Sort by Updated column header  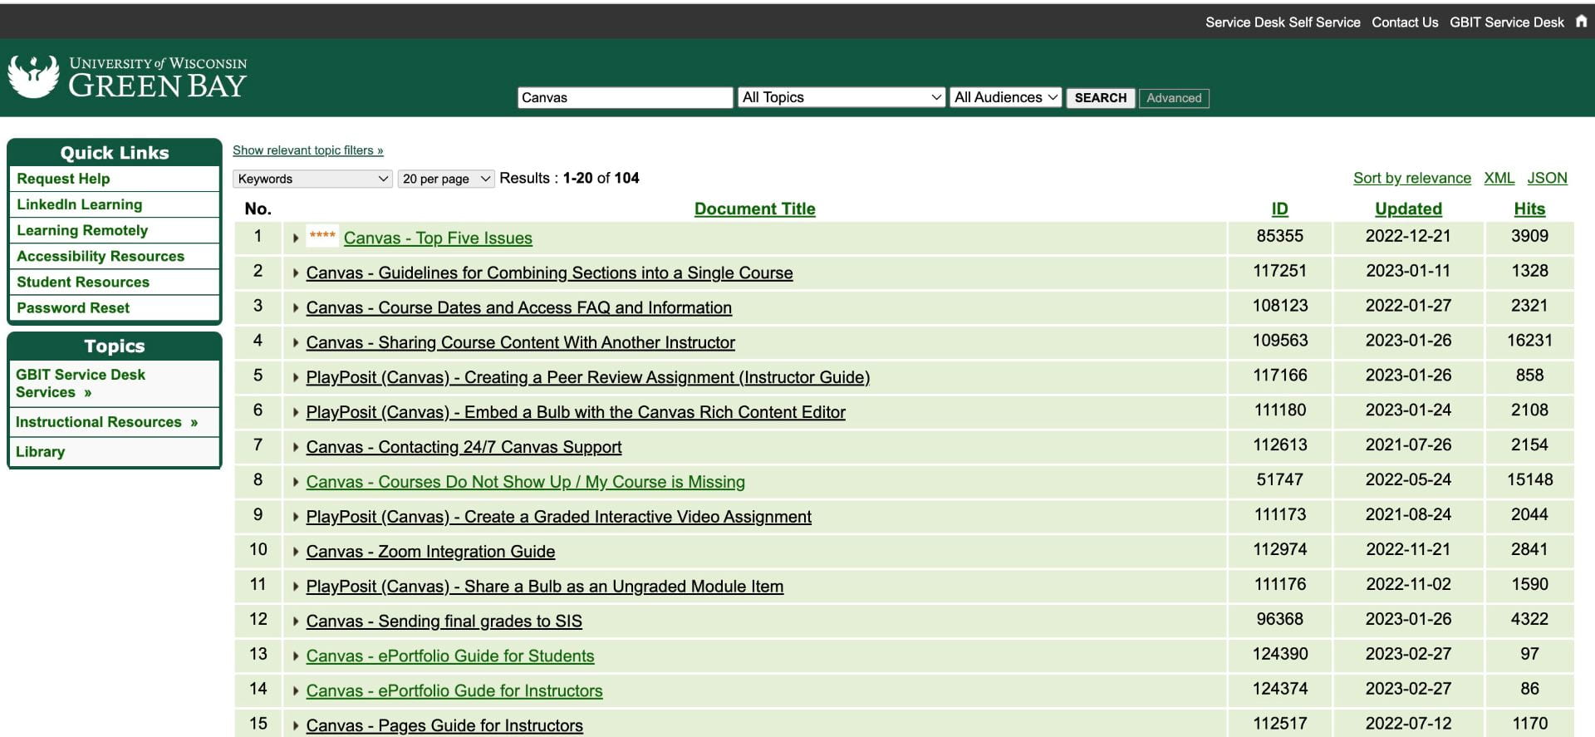click(x=1408, y=209)
